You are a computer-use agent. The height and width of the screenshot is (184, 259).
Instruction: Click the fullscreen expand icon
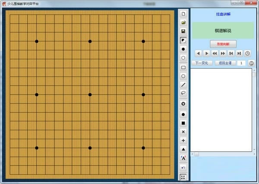(183, 178)
